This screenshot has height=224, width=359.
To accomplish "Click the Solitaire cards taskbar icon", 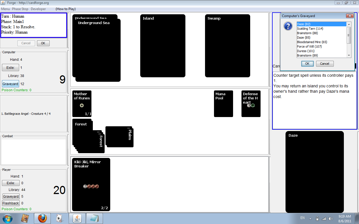I will point(59,218).
